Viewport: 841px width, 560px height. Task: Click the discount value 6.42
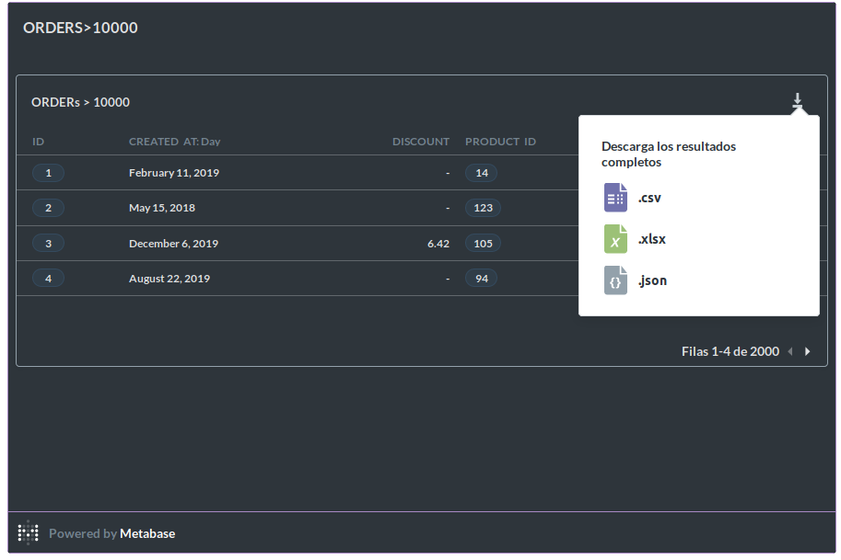coord(438,244)
